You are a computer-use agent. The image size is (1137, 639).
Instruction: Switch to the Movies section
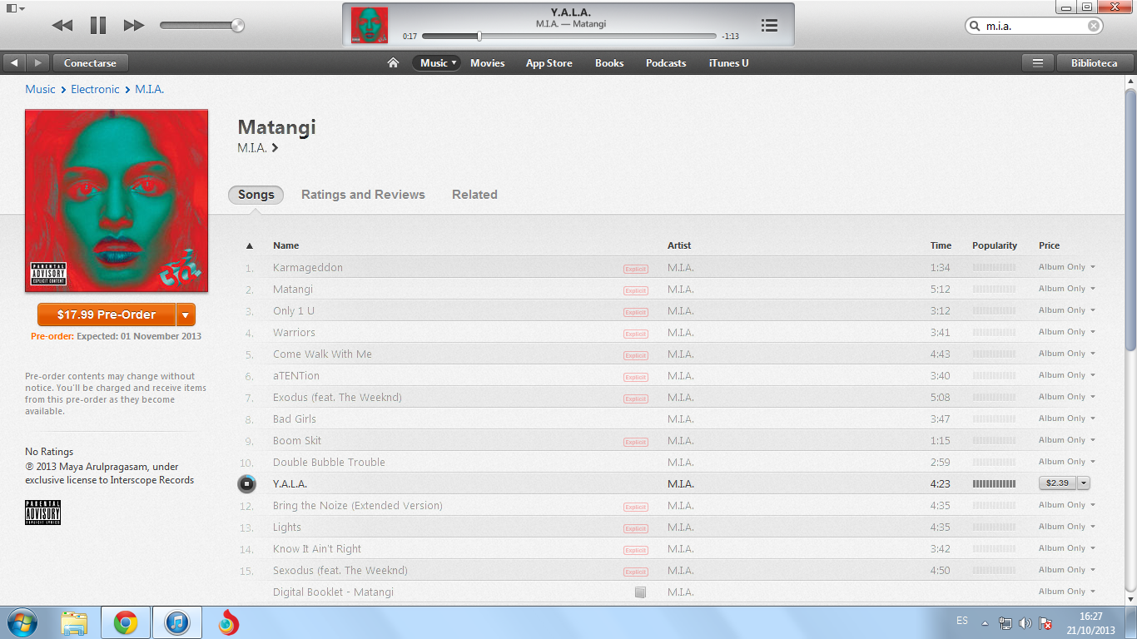487,62
